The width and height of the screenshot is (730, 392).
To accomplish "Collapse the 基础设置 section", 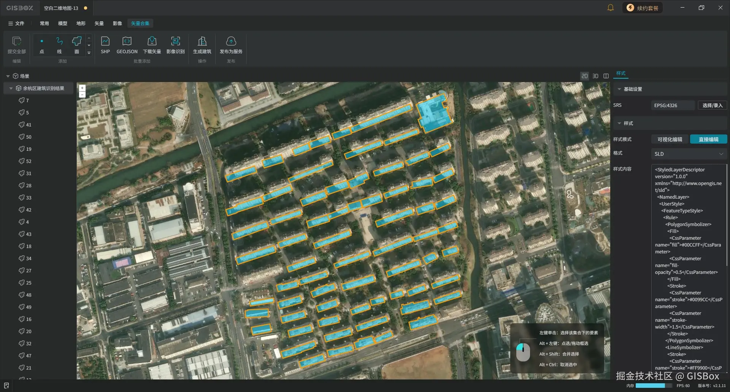I will pos(619,89).
